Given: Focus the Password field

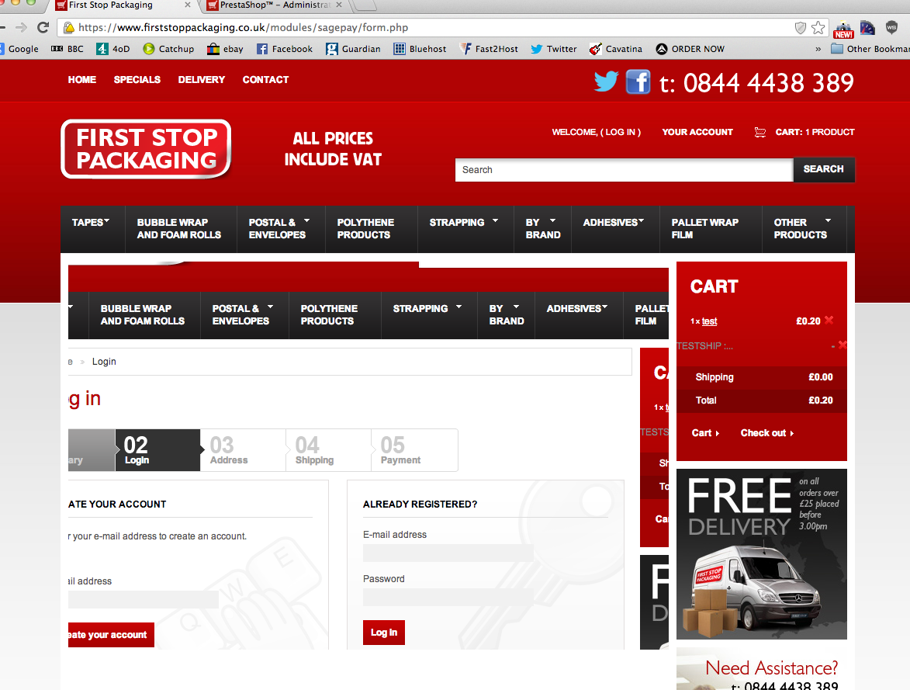Looking at the screenshot, I should pyautogui.click(x=448, y=597).
